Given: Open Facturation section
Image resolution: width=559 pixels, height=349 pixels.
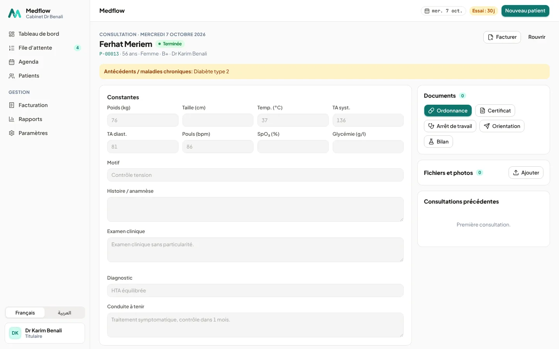Looking at the screenshot, I should [45, 105].
